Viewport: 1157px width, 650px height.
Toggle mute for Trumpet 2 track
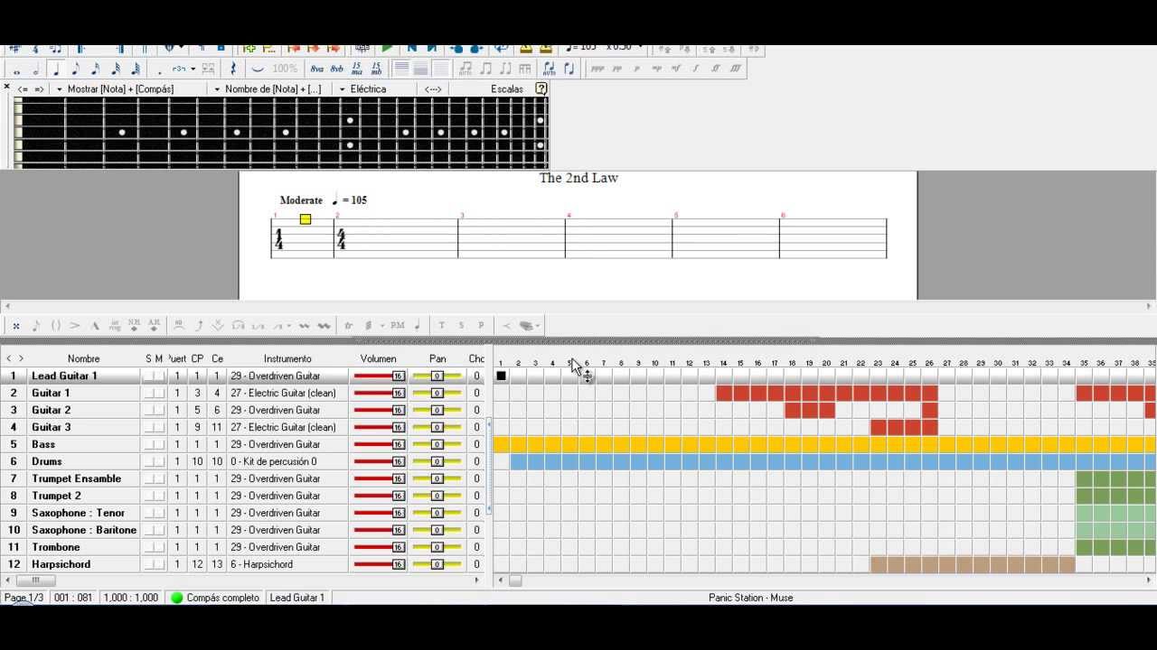tap(160, 496)
